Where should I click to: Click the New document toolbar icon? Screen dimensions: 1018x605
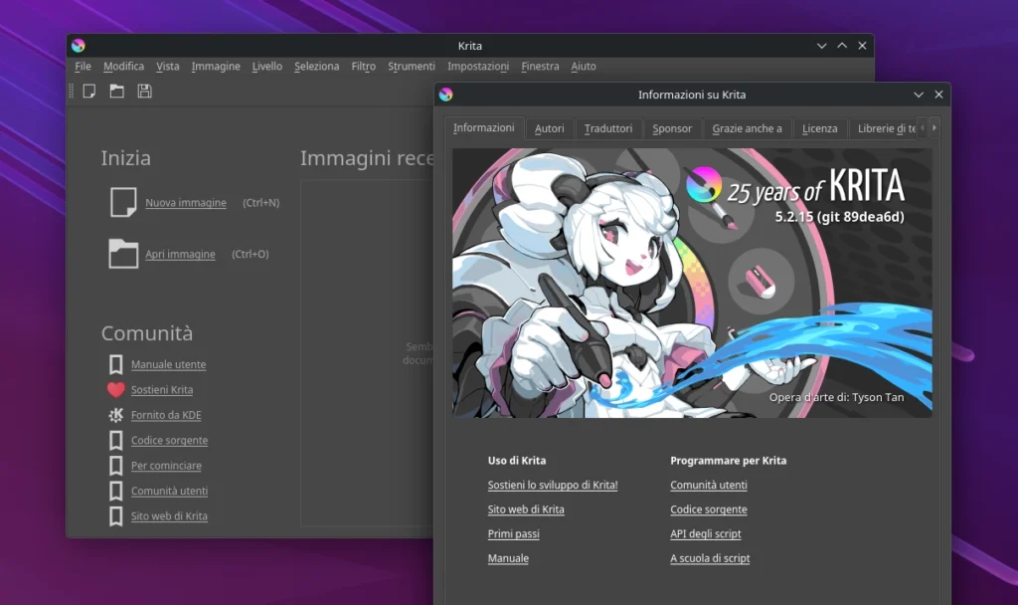point(89,91)
